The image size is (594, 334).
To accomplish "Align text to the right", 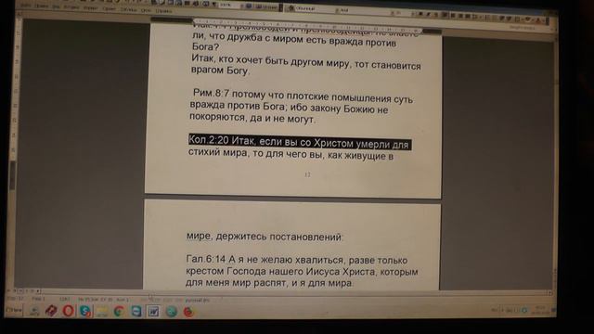I will tap(460, 16).
